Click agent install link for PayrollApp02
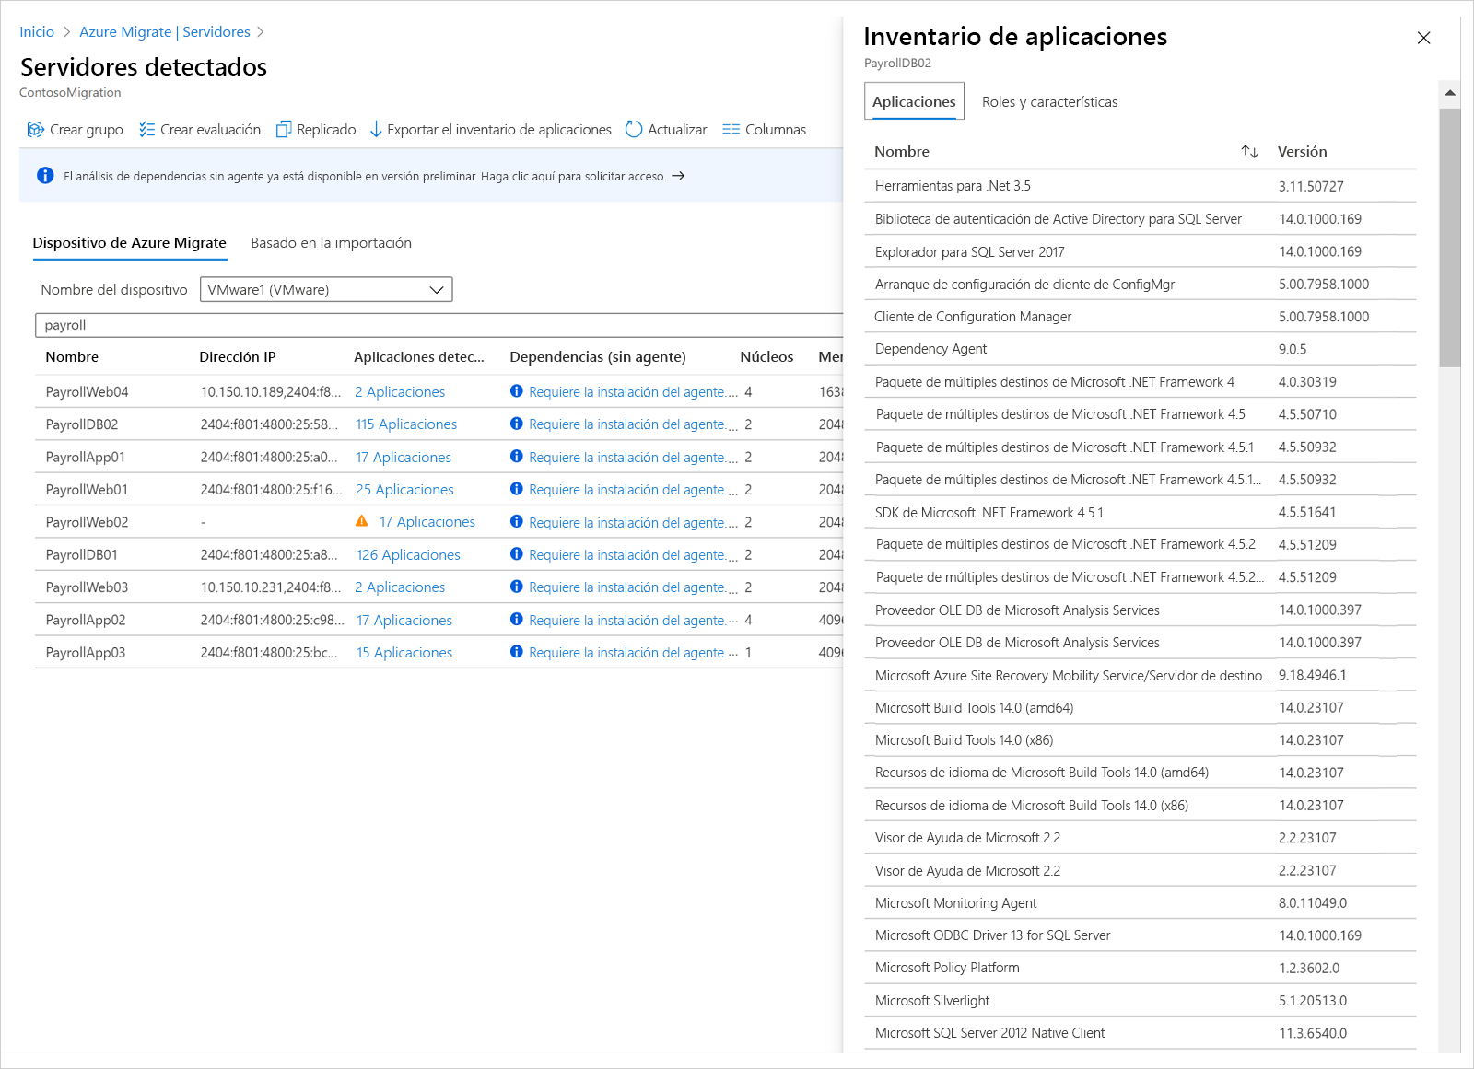The image size is (1474, 1069). coord(633,621)
